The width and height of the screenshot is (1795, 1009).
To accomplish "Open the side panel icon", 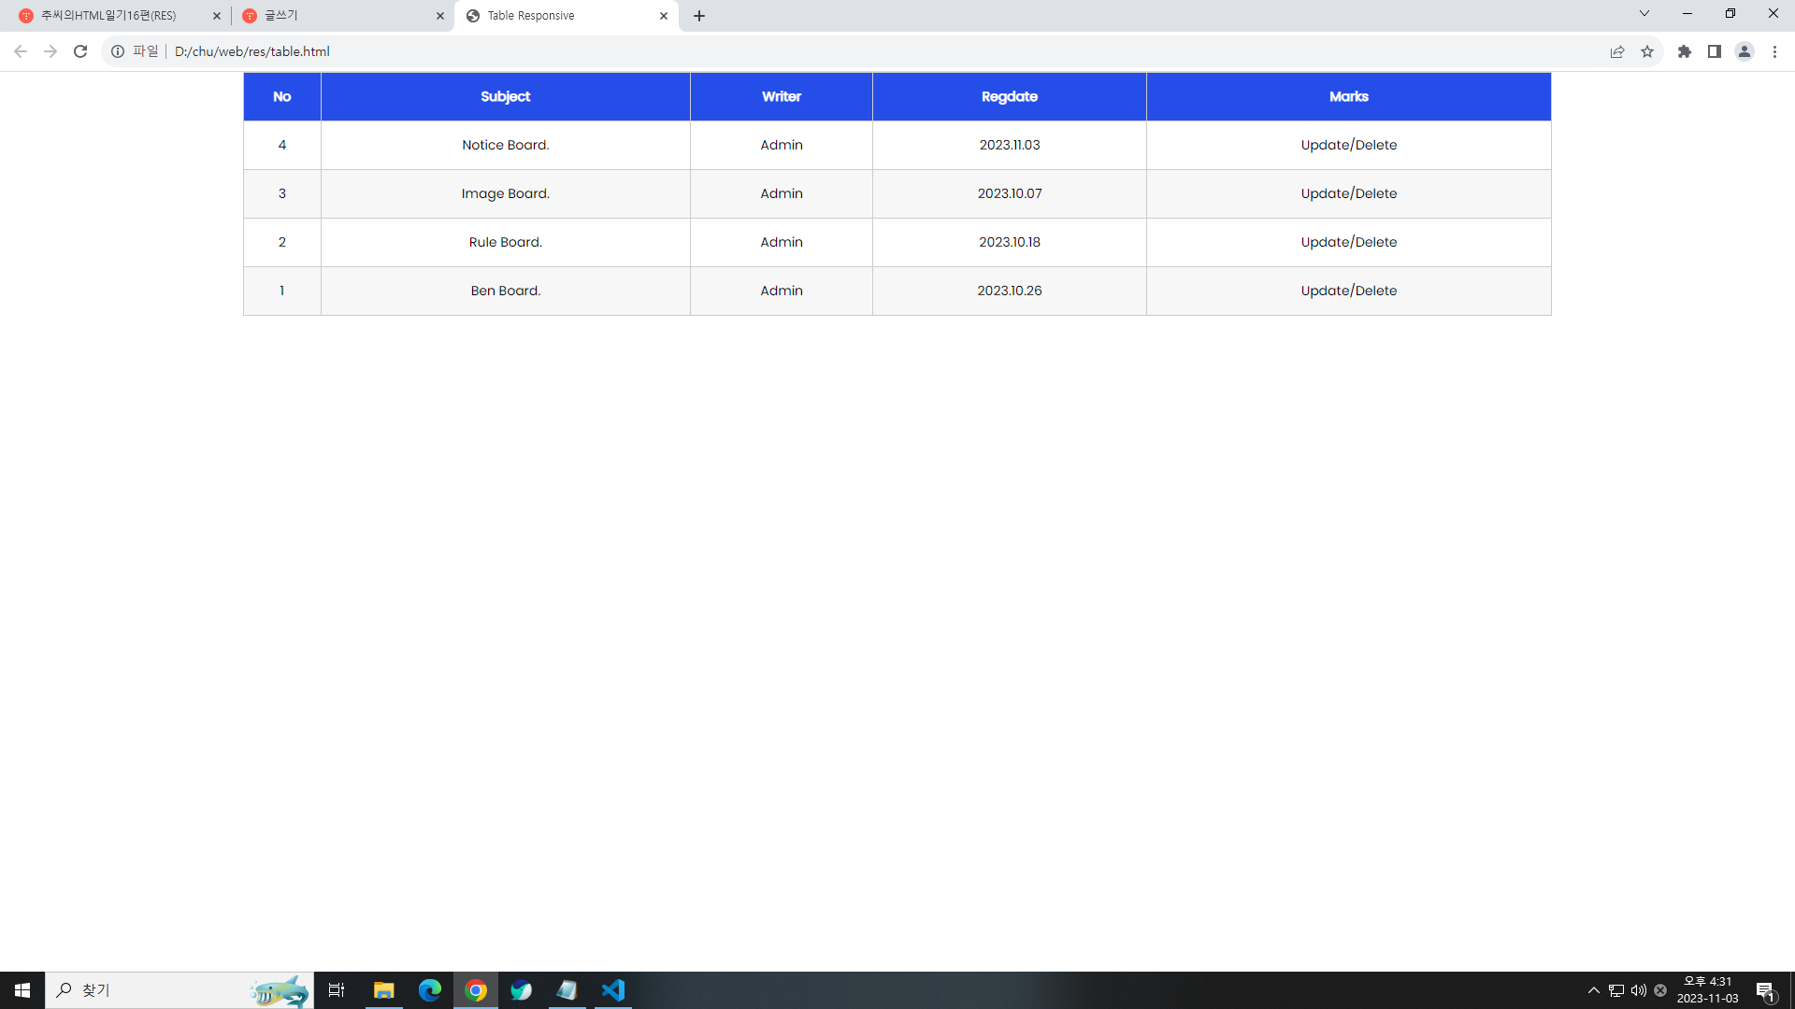I will tap(1715, 51).
